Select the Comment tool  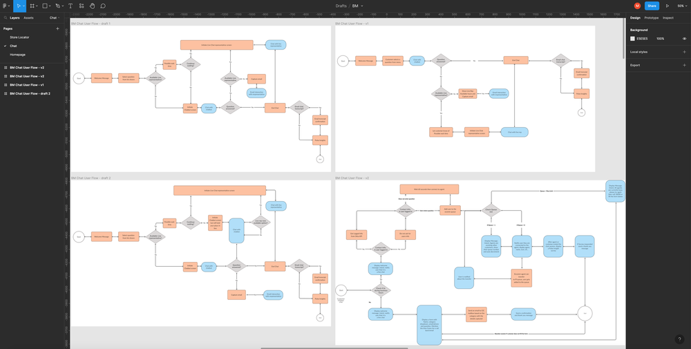(x=103, y=6)
